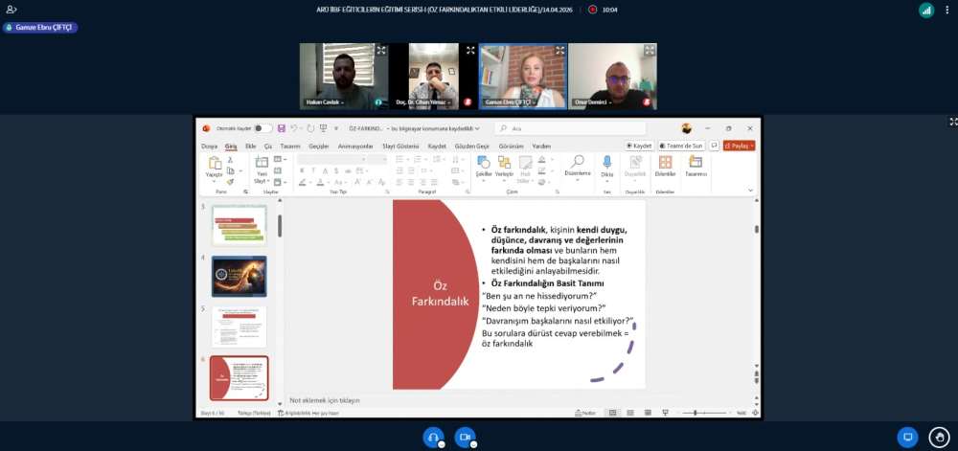The width and height of the screenshot is (958, 451).
Task: Toggle the Otomatik Kaydet switch
Action: (x=262, y=128)
